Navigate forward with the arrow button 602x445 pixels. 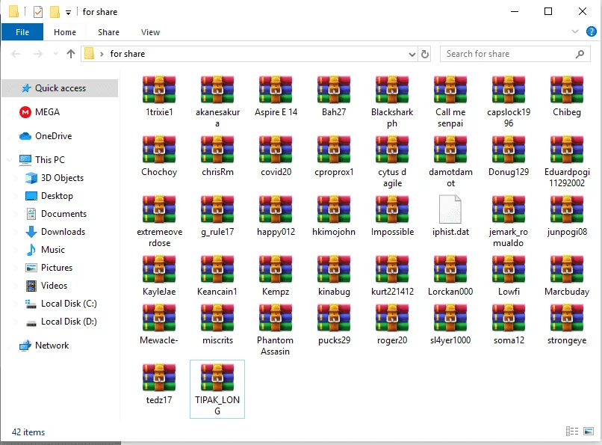[37, 54]
